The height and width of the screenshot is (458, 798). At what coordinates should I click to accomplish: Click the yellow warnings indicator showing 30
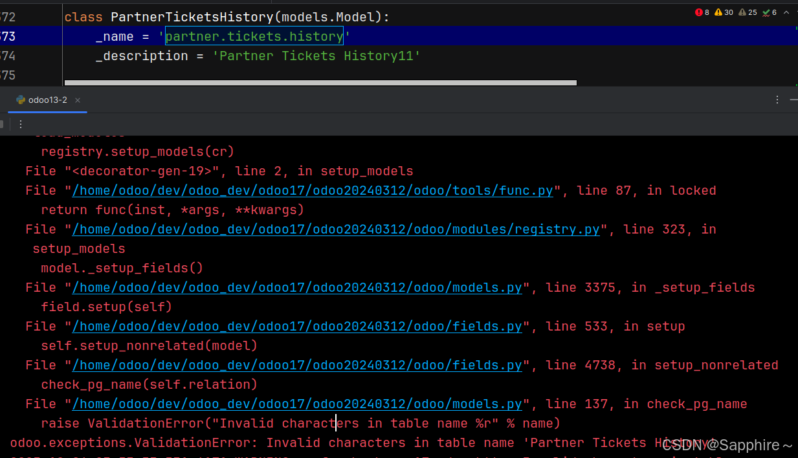724,12
